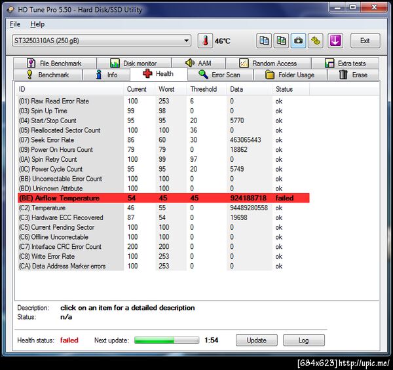Close the HD Tune Pro window
Image resolution: width=393 pixels, height=370 pixels.
click(374, 7)
